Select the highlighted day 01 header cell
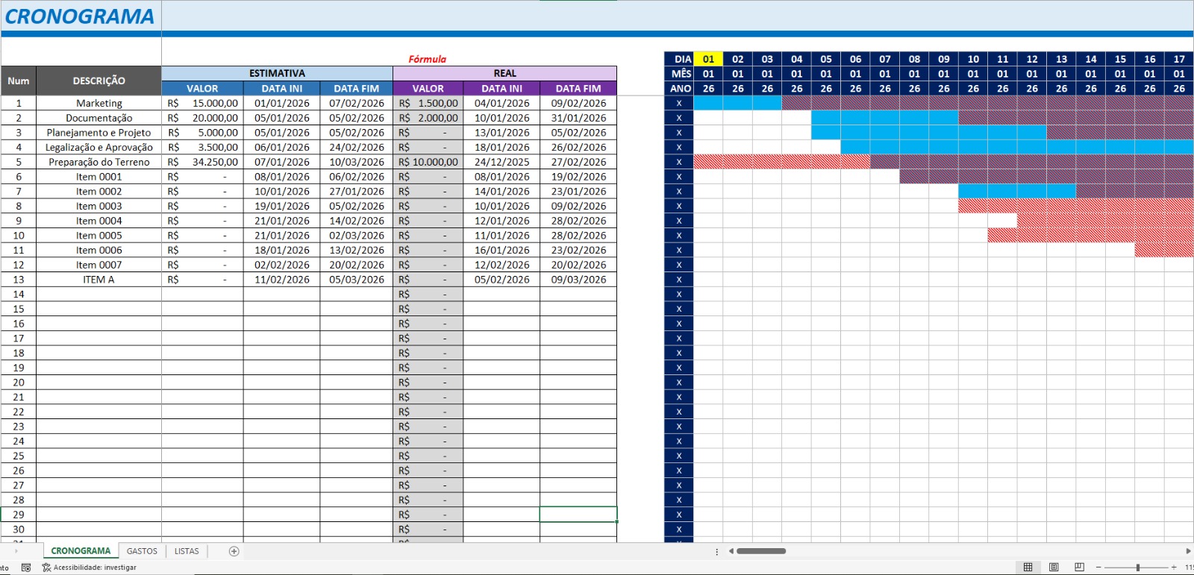 [708, 59]
